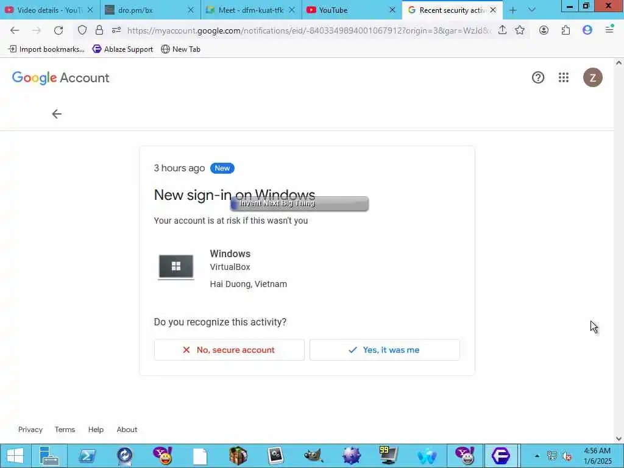Click the blue profile avatar in toolbar
Image resolution: width=624 pixels, height=468 pixels.
coord(587,30)
